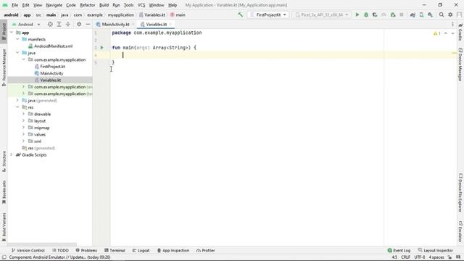Open the Pixel_3a device selector dropdown
This screenshot has width=464, height=261.
tap(322, 14)
